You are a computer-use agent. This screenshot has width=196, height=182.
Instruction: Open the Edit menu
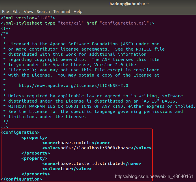click(16, 12)
